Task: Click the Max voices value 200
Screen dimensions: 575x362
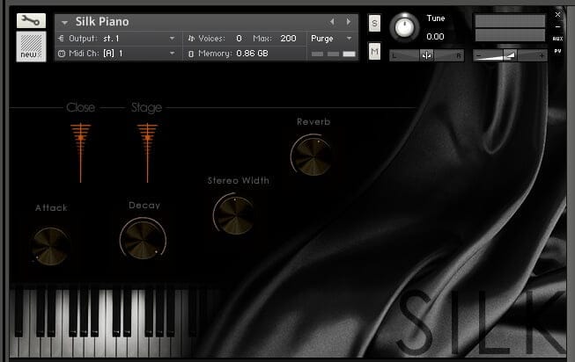Action: click(x=288, y=39)
